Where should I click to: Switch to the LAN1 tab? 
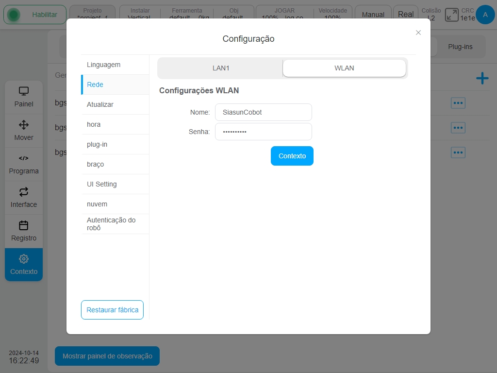[x=221, y=68]
